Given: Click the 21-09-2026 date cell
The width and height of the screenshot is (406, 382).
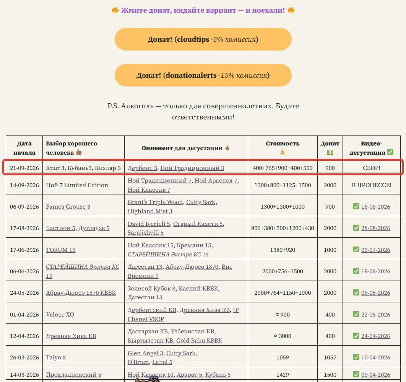Looking at the screenshot, I should click(24, 168).
